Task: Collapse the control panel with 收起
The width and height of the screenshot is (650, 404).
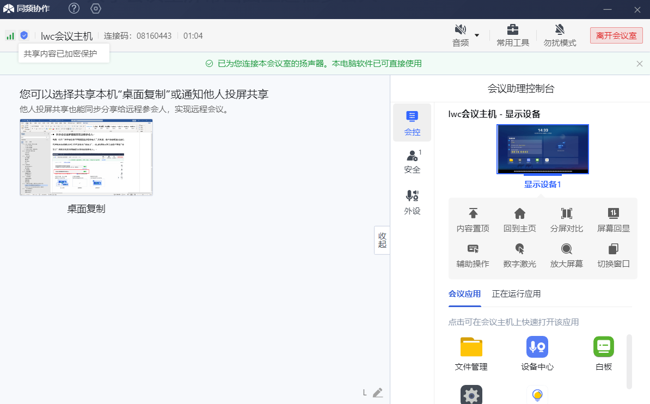Action: point(382,240)
